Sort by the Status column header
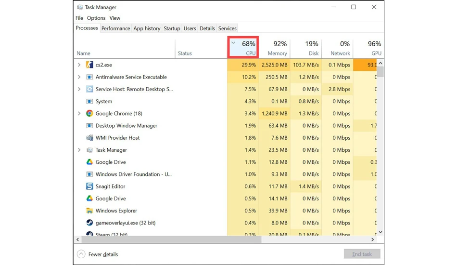The width and height of the screenshot is (457, 265). (201, 48)
